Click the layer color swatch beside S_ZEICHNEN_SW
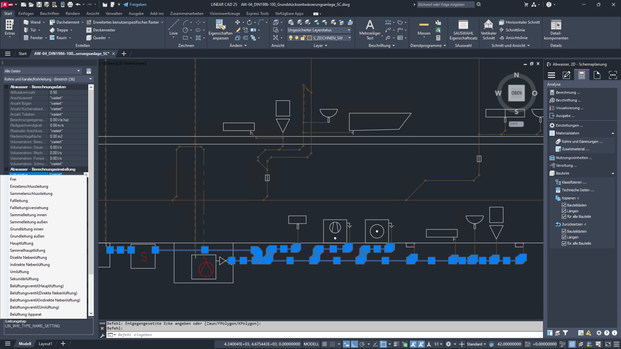The height and width of the screenshot is (349, 621). click(x=309, y=38)
